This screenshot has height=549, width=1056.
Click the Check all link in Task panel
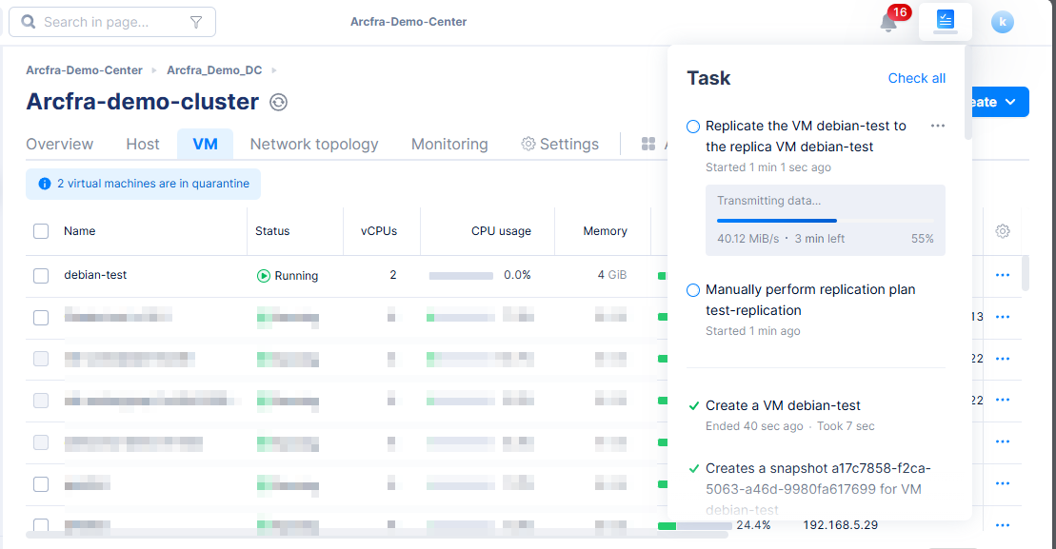pos(916,78)
